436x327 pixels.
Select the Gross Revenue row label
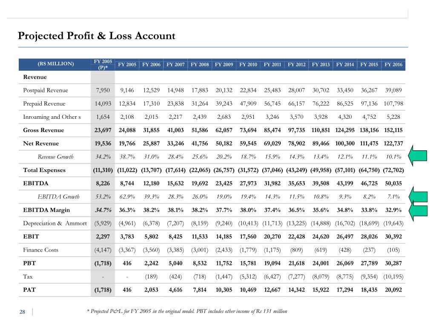[43, 130]
